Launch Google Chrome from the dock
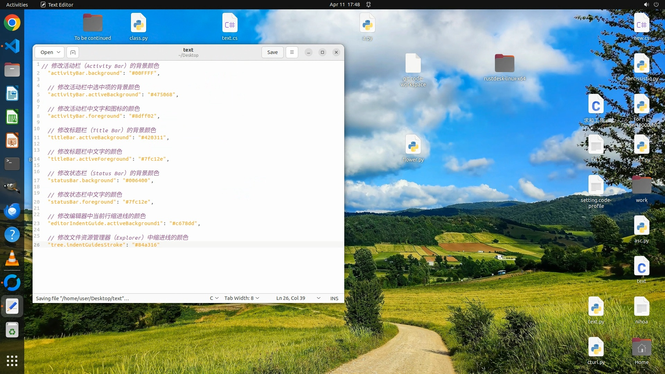Screen dimensions: 665x374 tap(12, 23)
